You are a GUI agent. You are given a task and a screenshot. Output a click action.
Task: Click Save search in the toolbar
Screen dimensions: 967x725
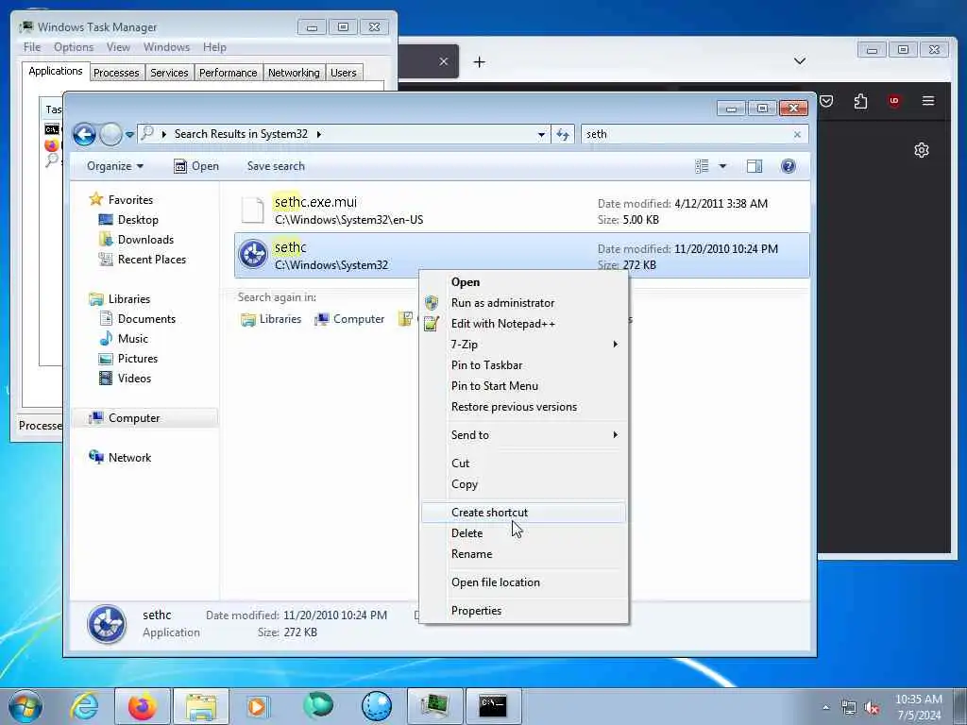(276, 166)
